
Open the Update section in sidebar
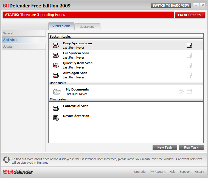24,46
